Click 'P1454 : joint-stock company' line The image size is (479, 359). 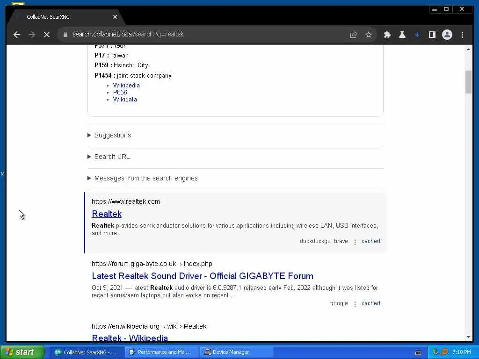(x=133, y=75)
